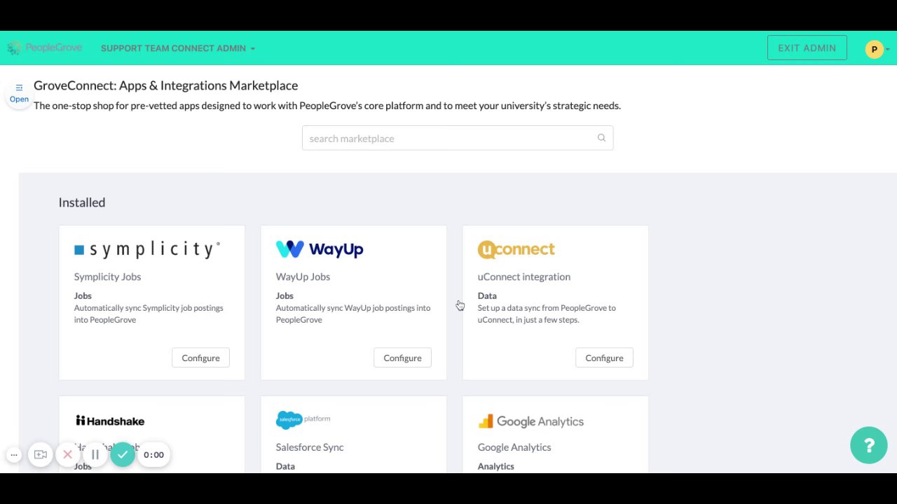This screenshot has width=897, height=504.
Task: Click the Symplicity Jobs title
Action: 107,276
